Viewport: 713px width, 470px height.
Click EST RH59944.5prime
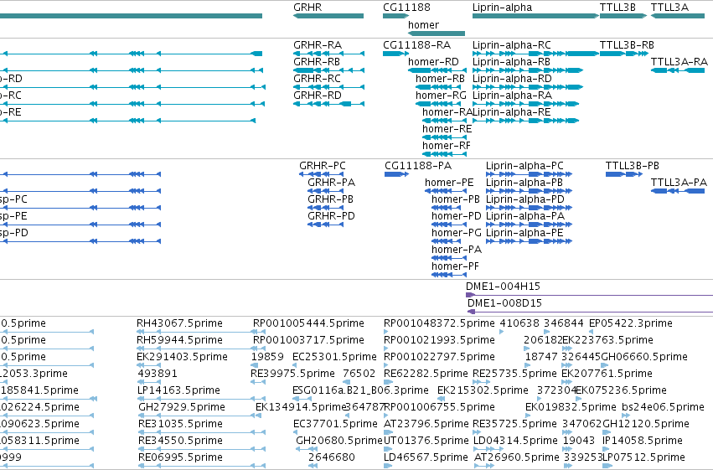(x=179, y=340)
